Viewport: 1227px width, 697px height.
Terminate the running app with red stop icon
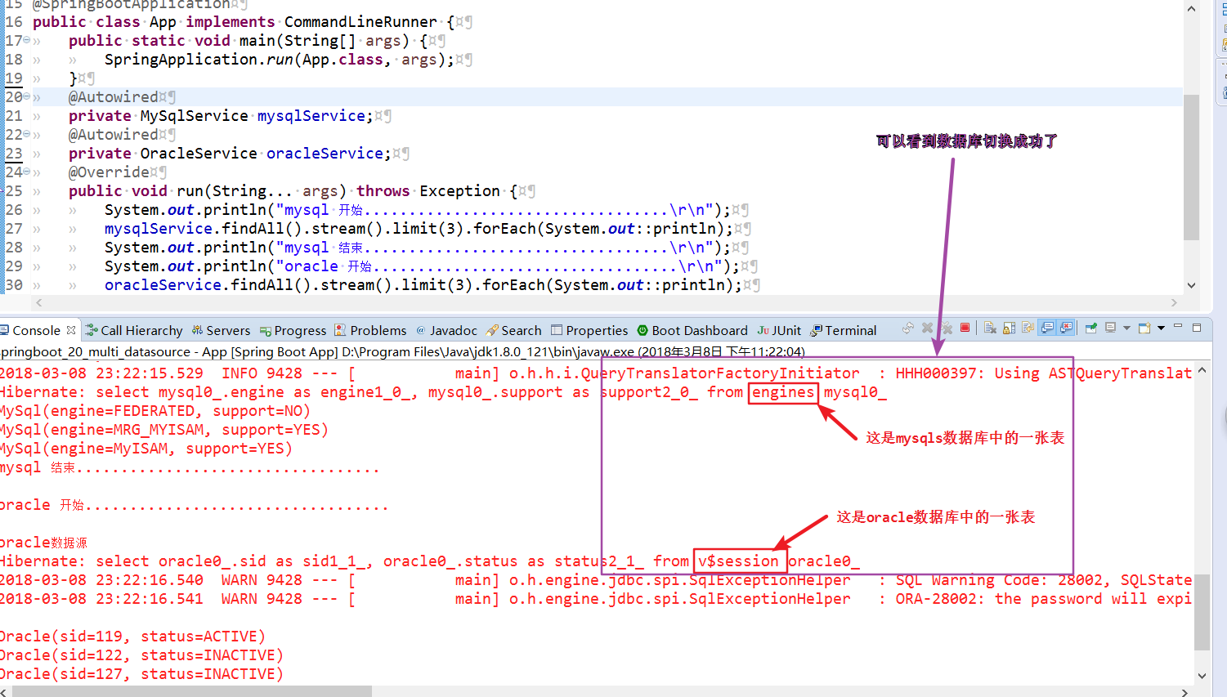pos(965,328)
